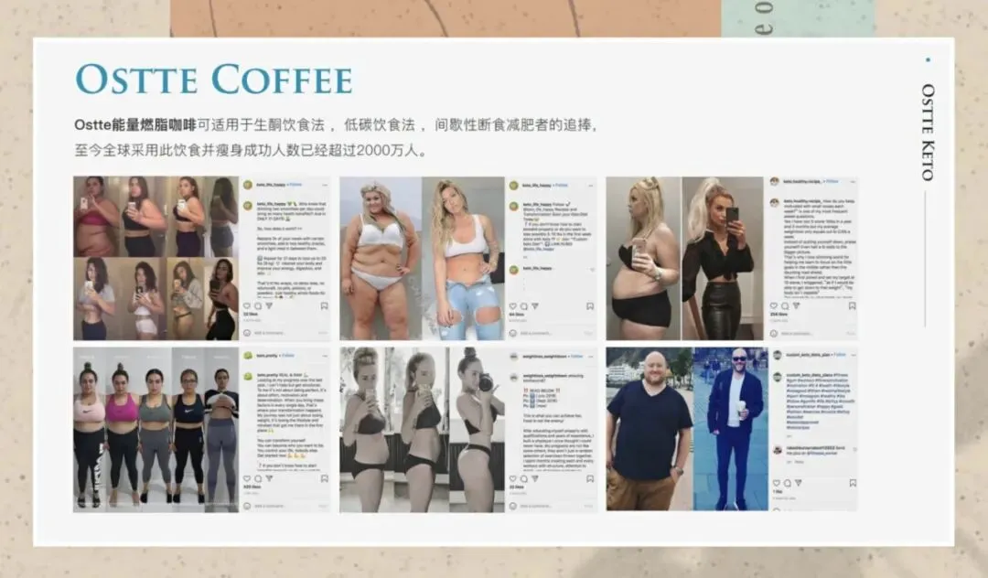Bookmark the four-woman mirror selfie collage post
The image size is (988, 578).
point(324,306)
